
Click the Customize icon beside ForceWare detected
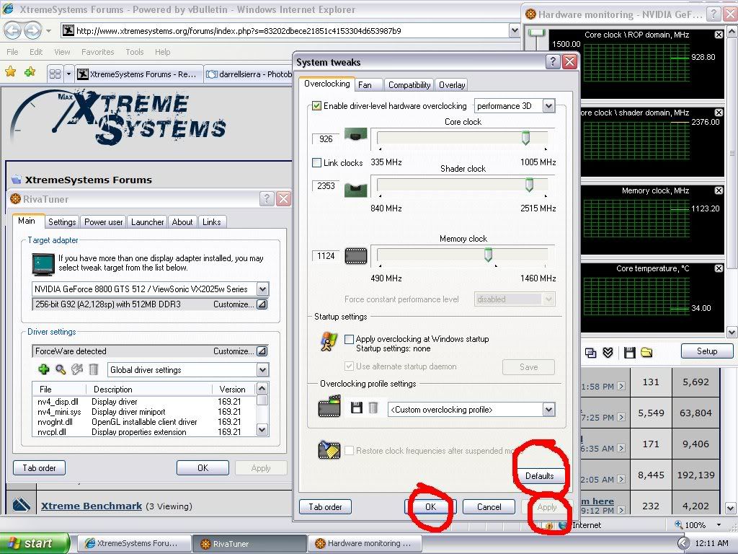point(261,351)
